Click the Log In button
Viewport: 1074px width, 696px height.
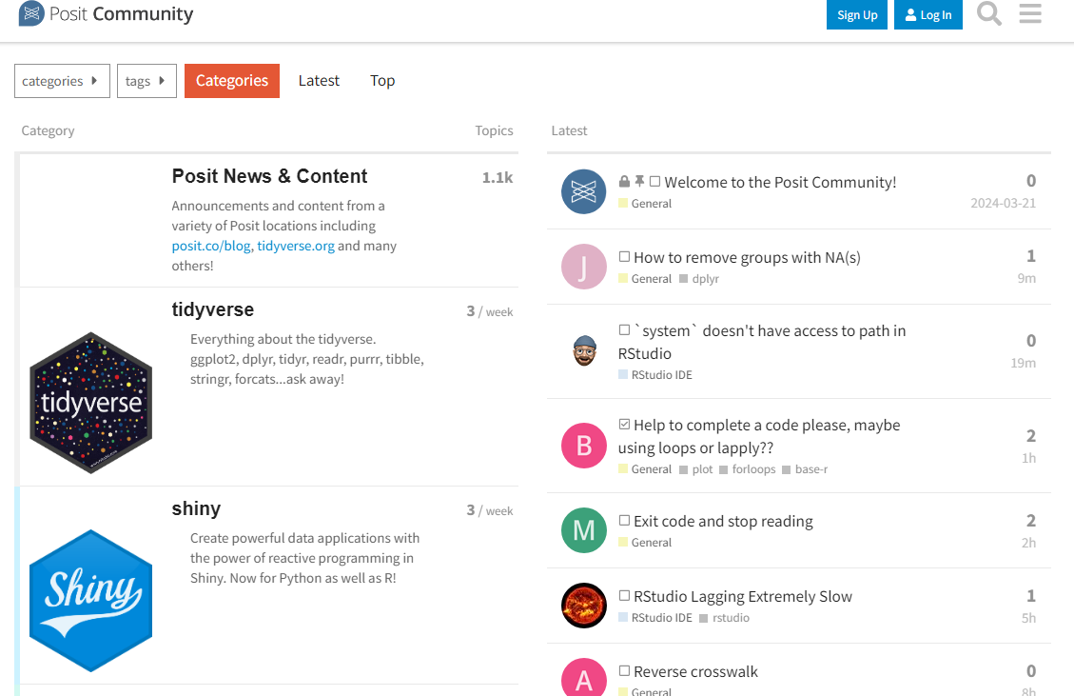928,14
